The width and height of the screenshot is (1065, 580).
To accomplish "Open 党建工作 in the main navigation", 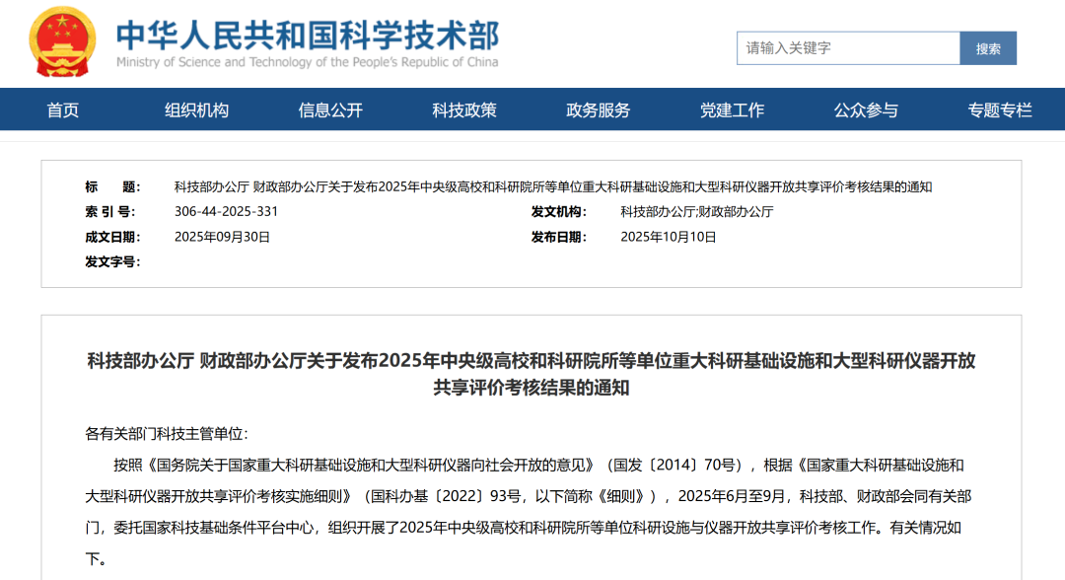I will click(x=732, y=109).
